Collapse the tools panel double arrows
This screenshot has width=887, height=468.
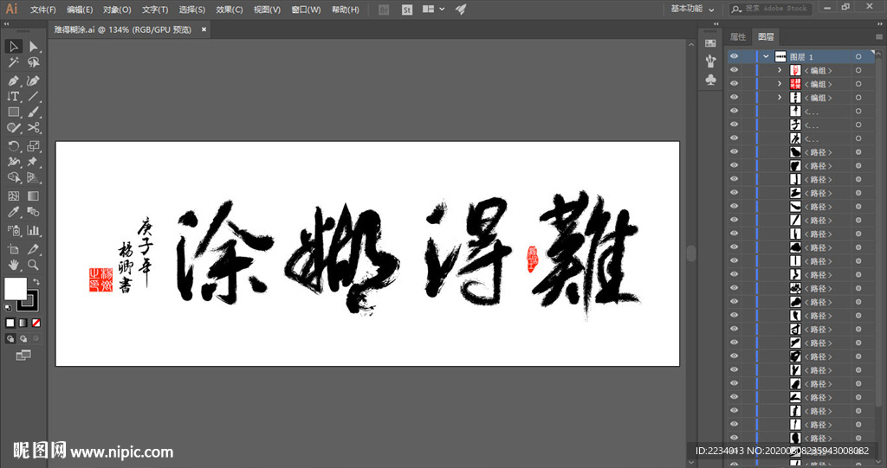click(x=6, y=24)
